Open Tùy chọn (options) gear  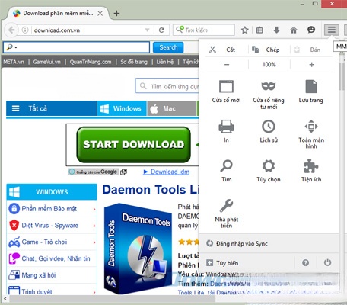[269, 171]
